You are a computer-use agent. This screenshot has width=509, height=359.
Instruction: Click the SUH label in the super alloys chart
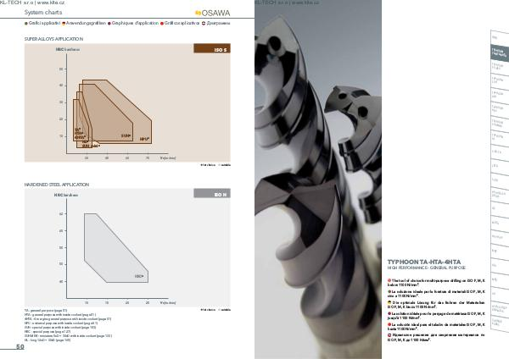tap(126, 135)
